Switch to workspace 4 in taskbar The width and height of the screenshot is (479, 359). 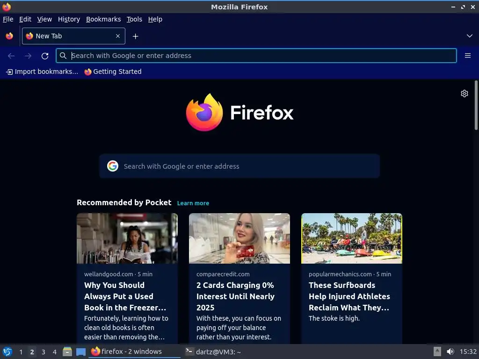click(x=55, y=352)
